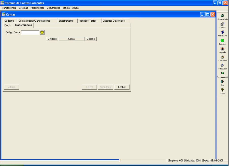
Task: Open the Processamento flag icon
Action: click(222, 74)
